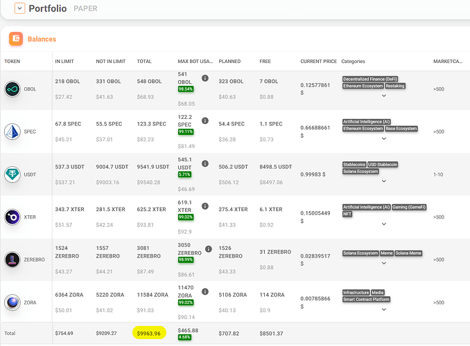Image resolution: width=470 pixels, height=346 pixels.
Task: Click the Base Ecosystem tag
Action: click(x=401, y=129)
